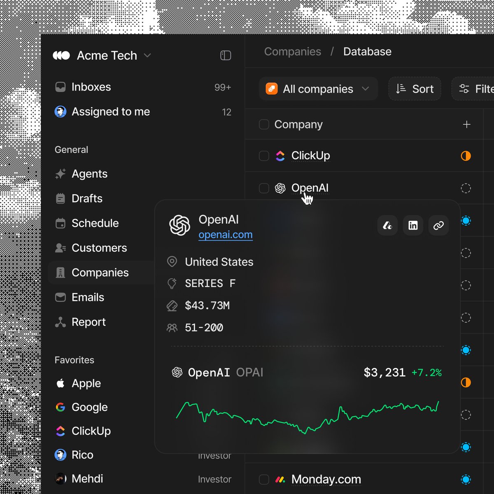
Task: Click the Filter button
Action: click(x=473, y=89)
